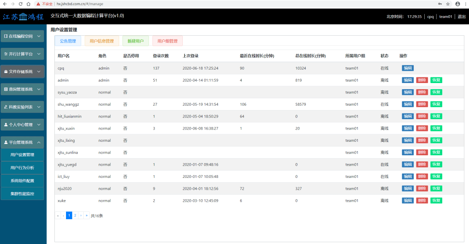The width and height of the screenshot is (469, 244).
Task: Go to previous page arrow
Action: [x=63, y=216]
